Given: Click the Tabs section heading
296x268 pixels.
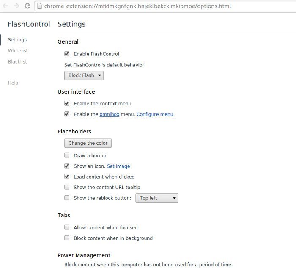Looking at the screenshot, I should pyautogui.click(x=64, y=215).
